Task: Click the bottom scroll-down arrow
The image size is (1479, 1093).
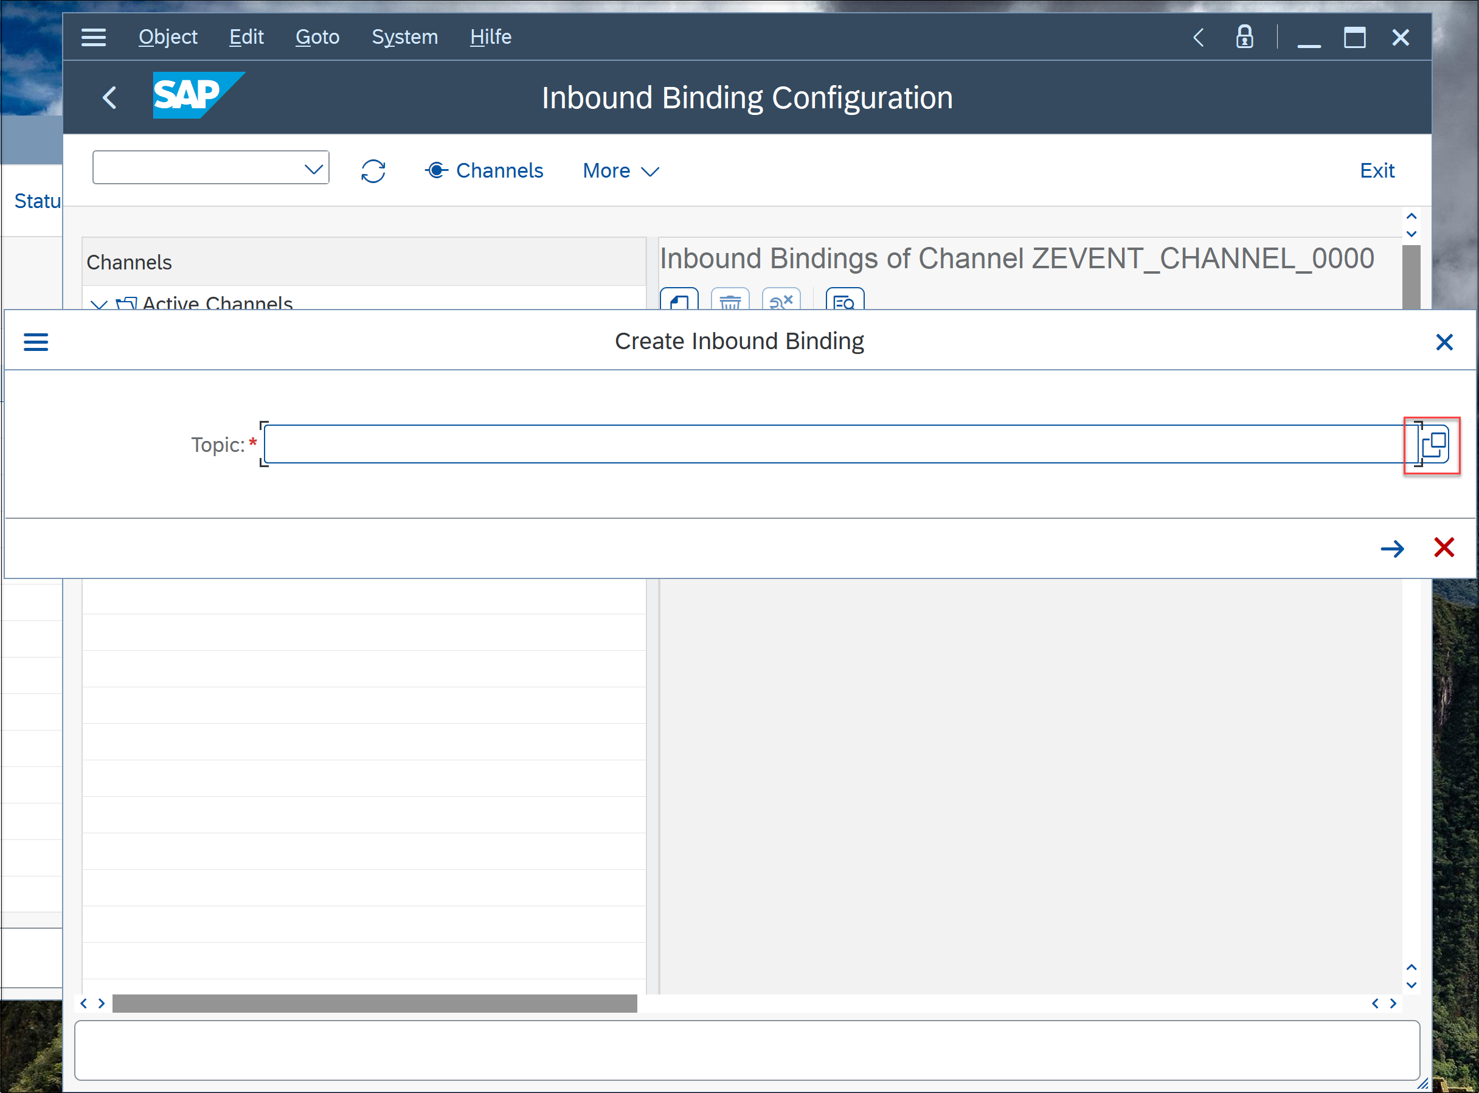Action: coord(1411,985)
